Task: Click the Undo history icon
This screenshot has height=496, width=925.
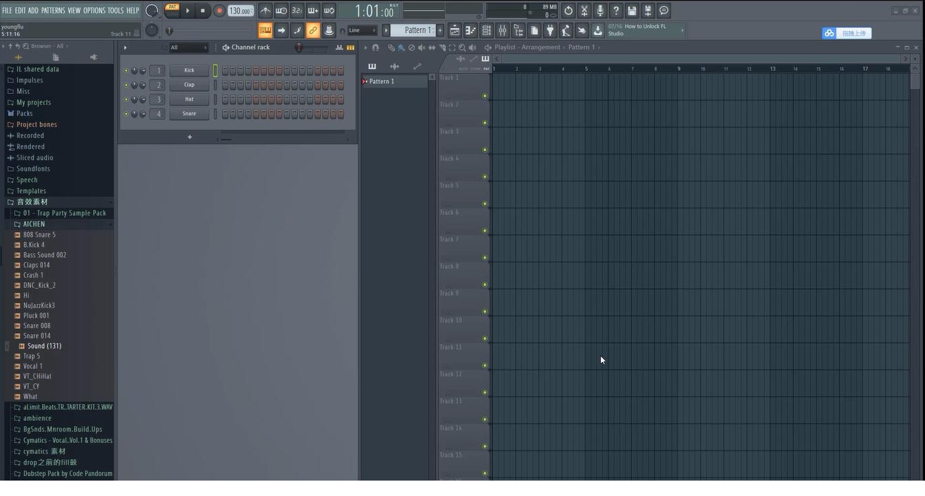Action: pyautogui.click(x=568, y=11)
